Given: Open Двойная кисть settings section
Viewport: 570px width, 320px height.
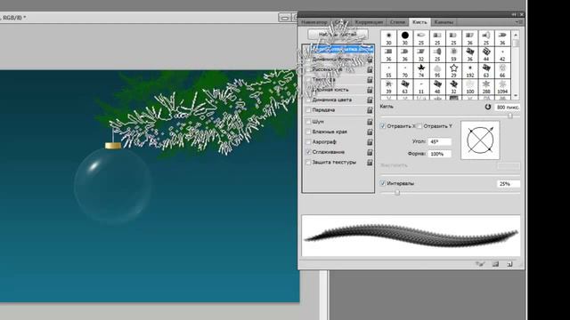Looking at the screenshot, I should tap(330, 90).
